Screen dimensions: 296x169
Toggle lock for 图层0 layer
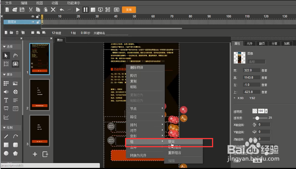38,22
